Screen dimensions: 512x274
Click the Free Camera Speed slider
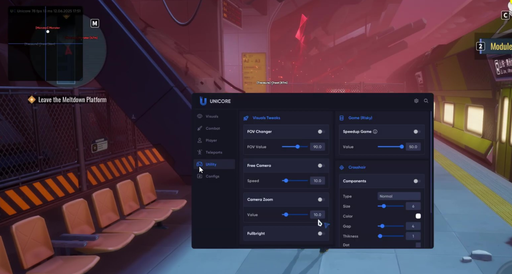tap(295, 181)
